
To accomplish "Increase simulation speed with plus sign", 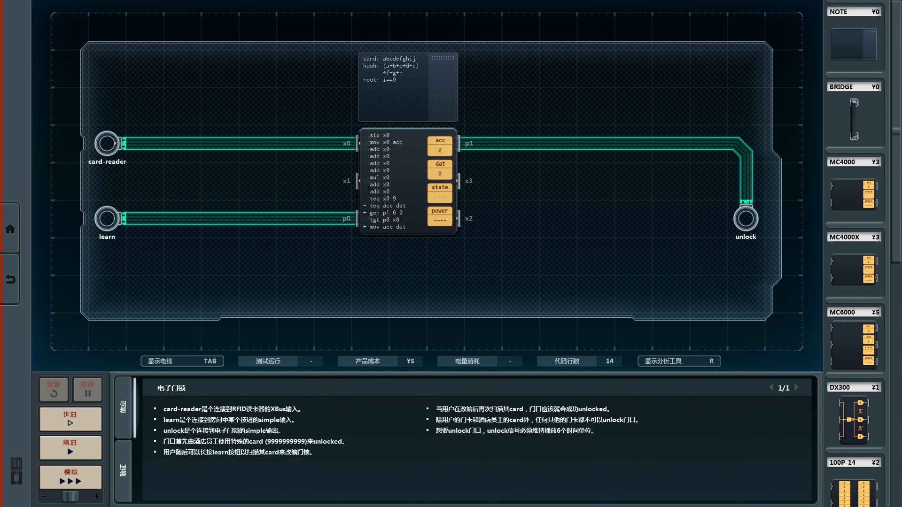I will [x=97, y=496].
